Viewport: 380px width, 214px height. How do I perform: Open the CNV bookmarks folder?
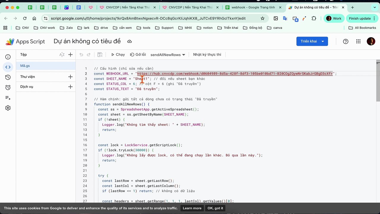[x=22, y=28]
